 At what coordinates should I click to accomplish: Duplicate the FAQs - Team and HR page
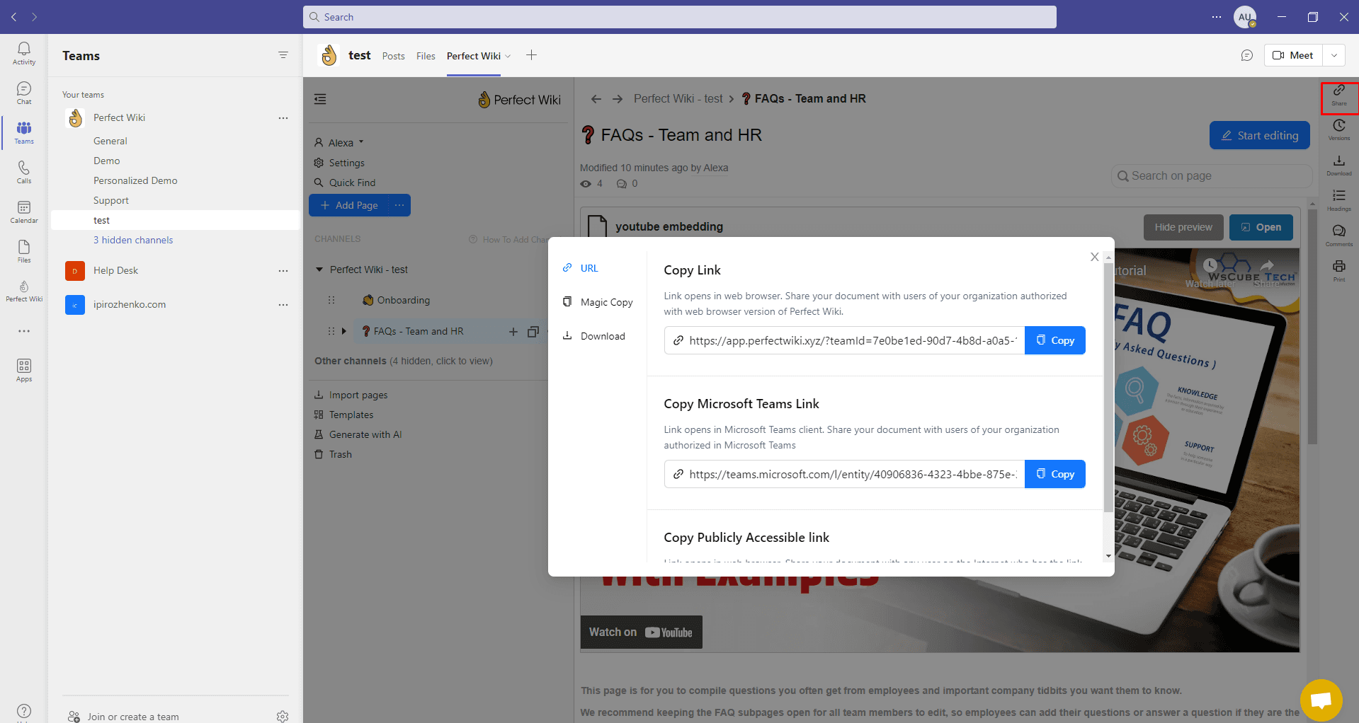click(x=533, y=331)
